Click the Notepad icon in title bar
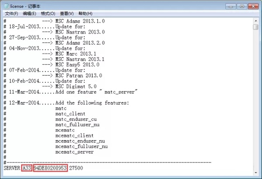This screenshot has width=262, height=179. click(x=7, y=6)
